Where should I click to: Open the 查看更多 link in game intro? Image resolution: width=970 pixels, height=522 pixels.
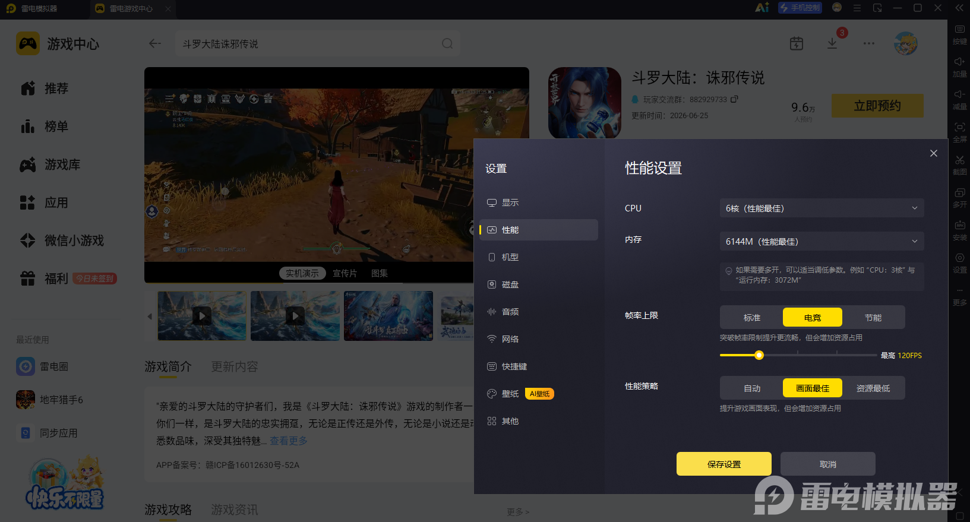(289, 441)
